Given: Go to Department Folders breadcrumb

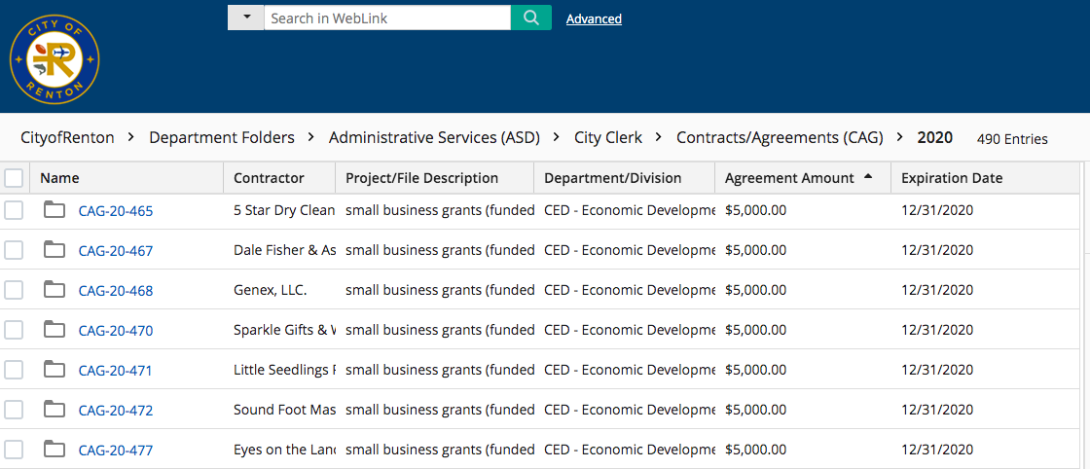Looking at the screenshot, I should point(222,138).
